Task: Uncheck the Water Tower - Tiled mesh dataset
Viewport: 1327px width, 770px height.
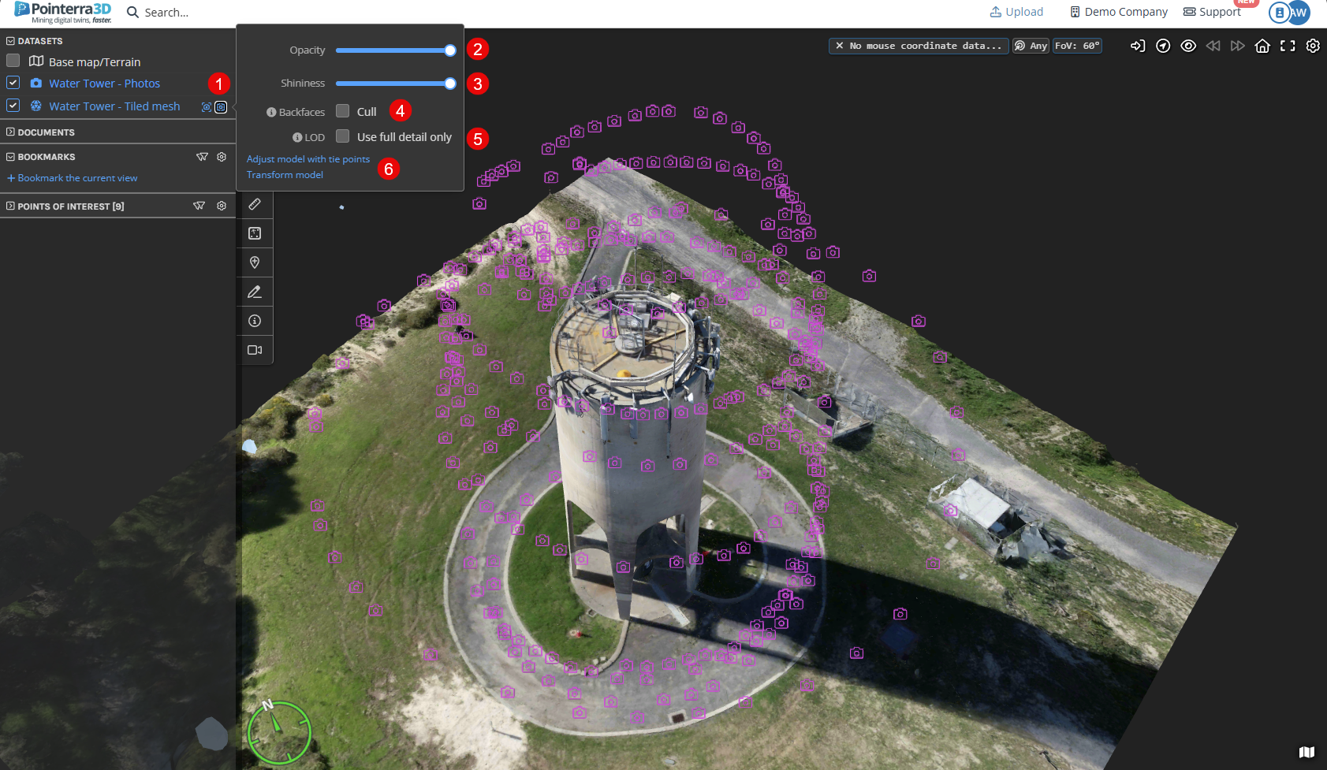Action: point(13,106)
